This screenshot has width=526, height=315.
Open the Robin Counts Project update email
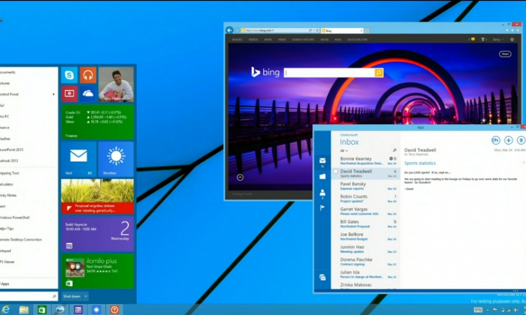pos(366,198)
